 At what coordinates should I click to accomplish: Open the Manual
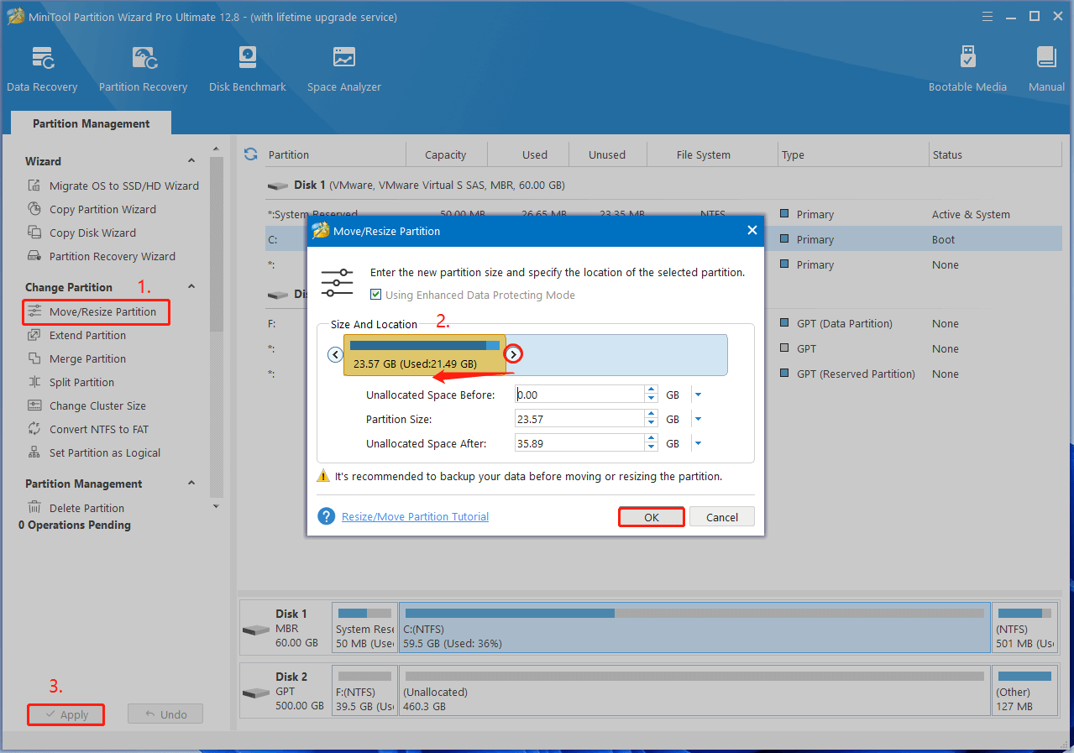[1046, 69]
